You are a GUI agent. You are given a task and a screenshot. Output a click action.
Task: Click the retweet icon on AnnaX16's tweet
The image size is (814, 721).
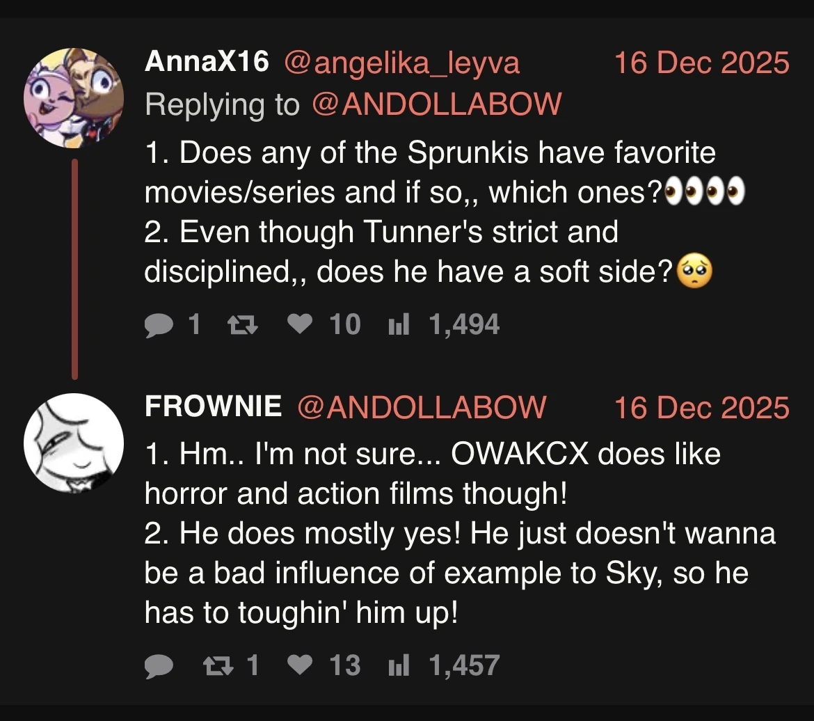pyautogui.click(x=244, y=324)
